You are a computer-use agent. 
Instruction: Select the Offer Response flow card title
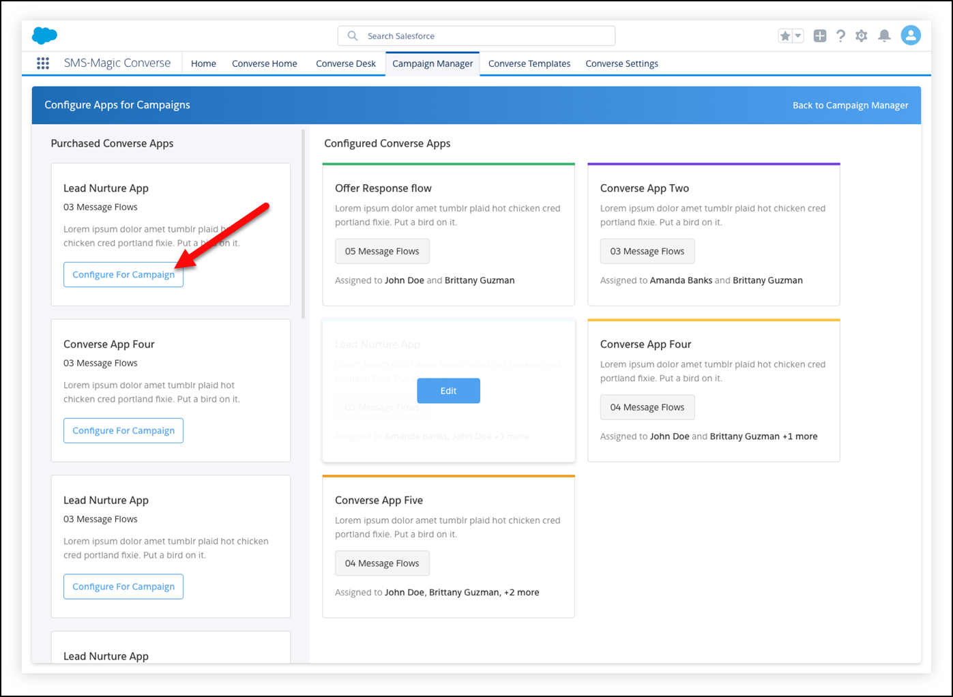pos(383,188)
